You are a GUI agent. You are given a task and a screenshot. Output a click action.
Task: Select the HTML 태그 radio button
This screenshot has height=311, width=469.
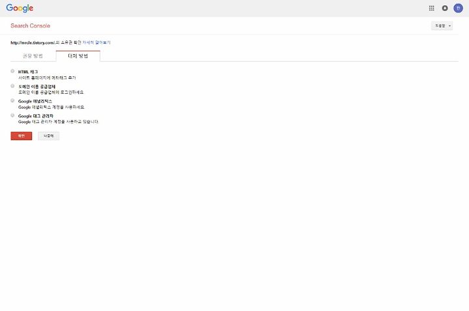point(12,71)
